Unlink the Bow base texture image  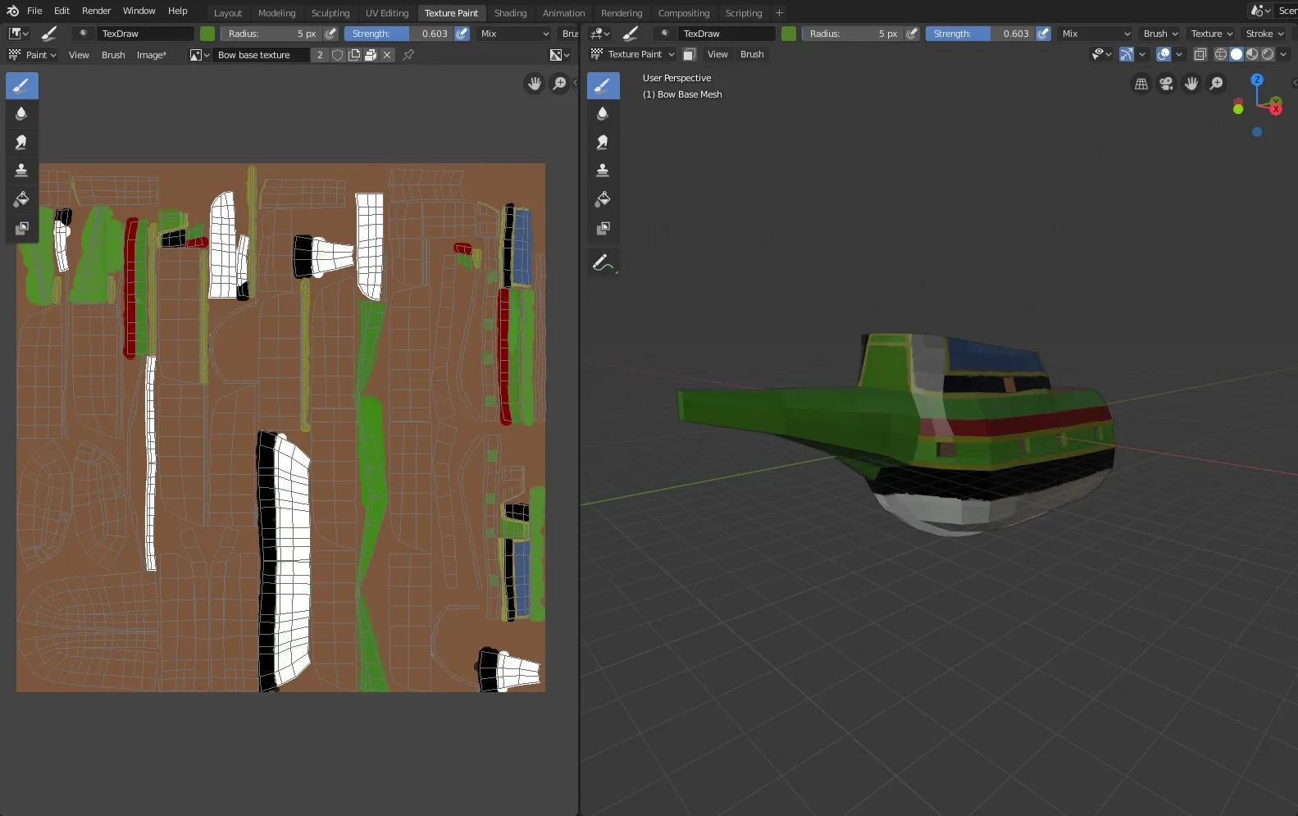pyautogui.click(x=387, y=55)
